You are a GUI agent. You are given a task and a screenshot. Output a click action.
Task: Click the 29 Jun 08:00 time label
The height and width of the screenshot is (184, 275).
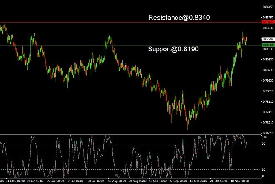point(55,181)
